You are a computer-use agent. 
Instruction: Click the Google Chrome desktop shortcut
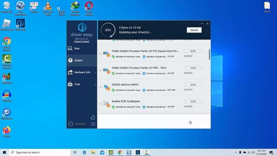click(7, 44)
